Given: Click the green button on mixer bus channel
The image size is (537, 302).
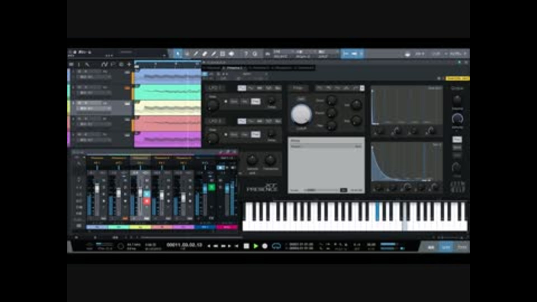Looking at the screenshot, I should point(211,187).
